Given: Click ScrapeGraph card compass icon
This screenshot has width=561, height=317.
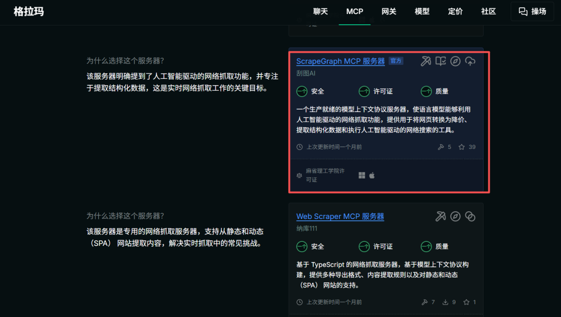Looking at the screenshot, I should tap(455, 61).
